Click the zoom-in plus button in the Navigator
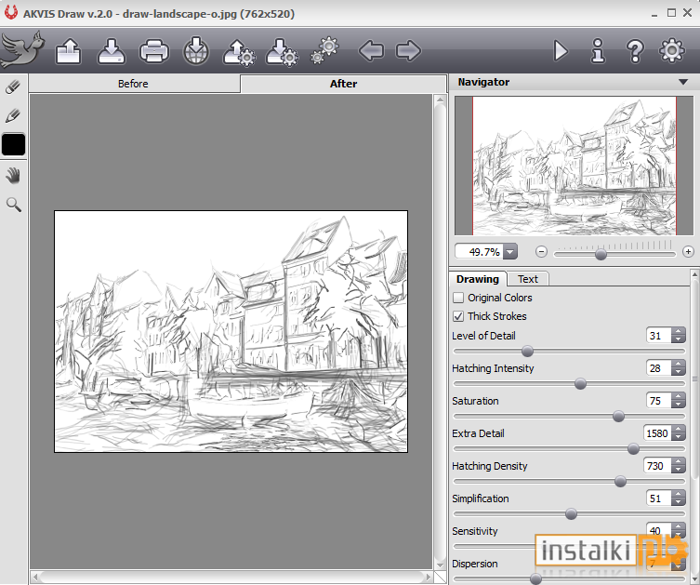 coord(688,252)
